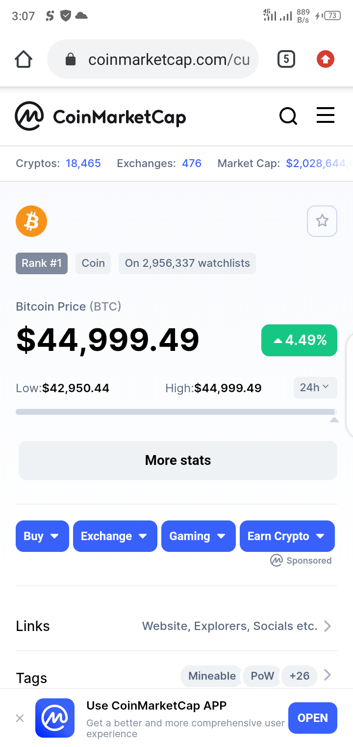Add Bitcoin to watchlist with star

click(x=322, y=221)
